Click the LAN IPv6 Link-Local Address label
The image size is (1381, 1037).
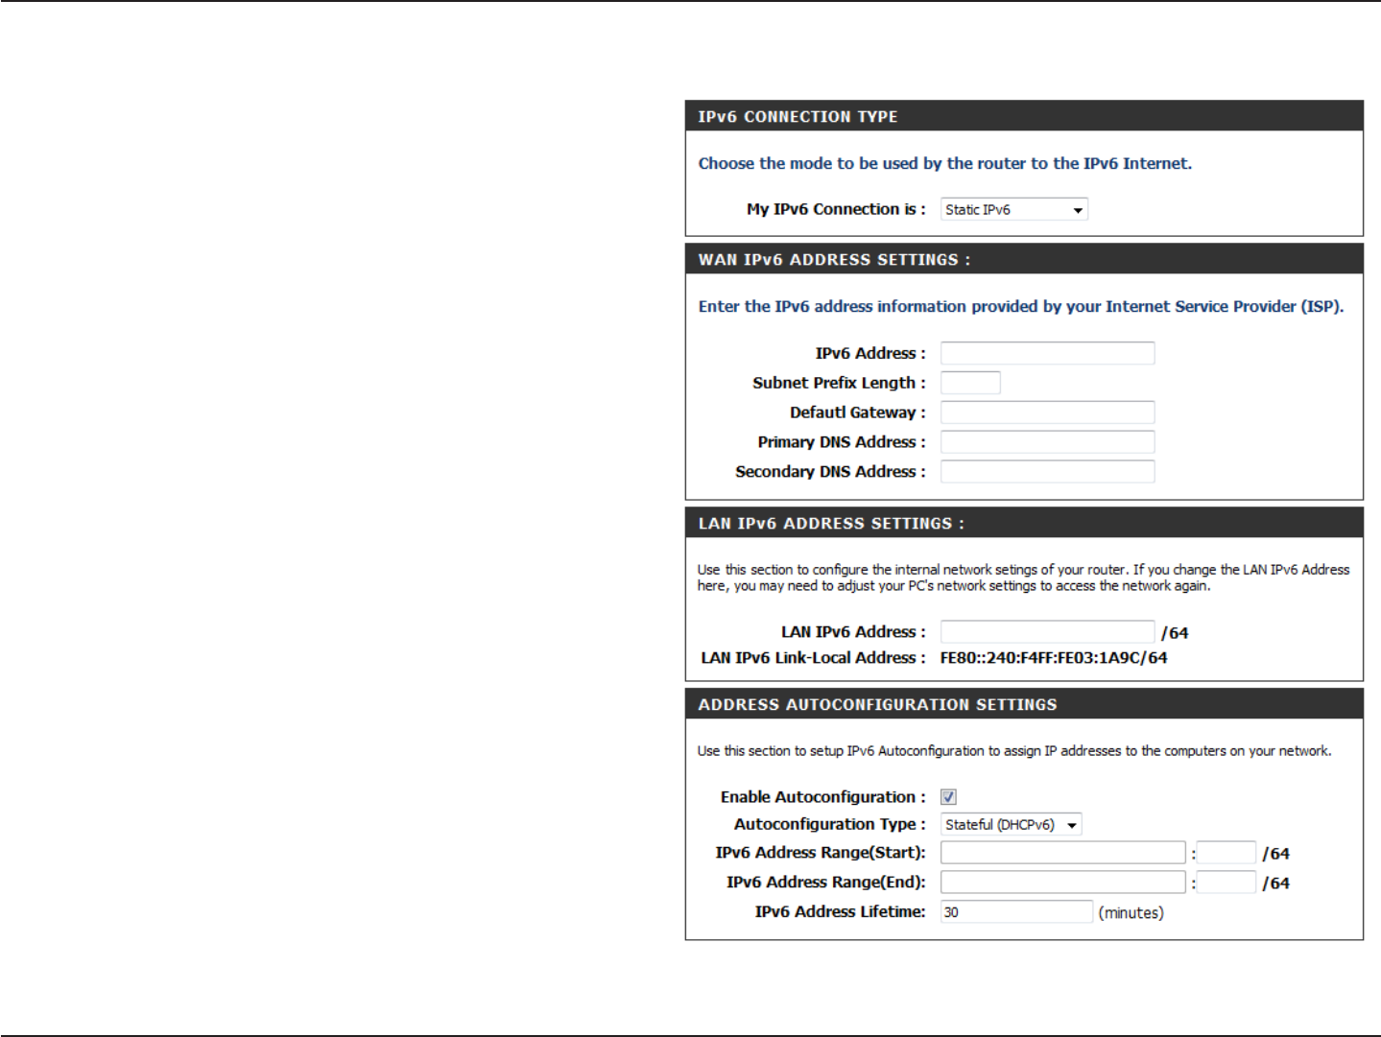point(814,658)
